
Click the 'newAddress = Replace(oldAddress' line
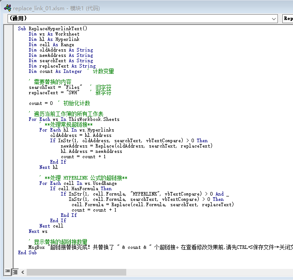point(136,146)
